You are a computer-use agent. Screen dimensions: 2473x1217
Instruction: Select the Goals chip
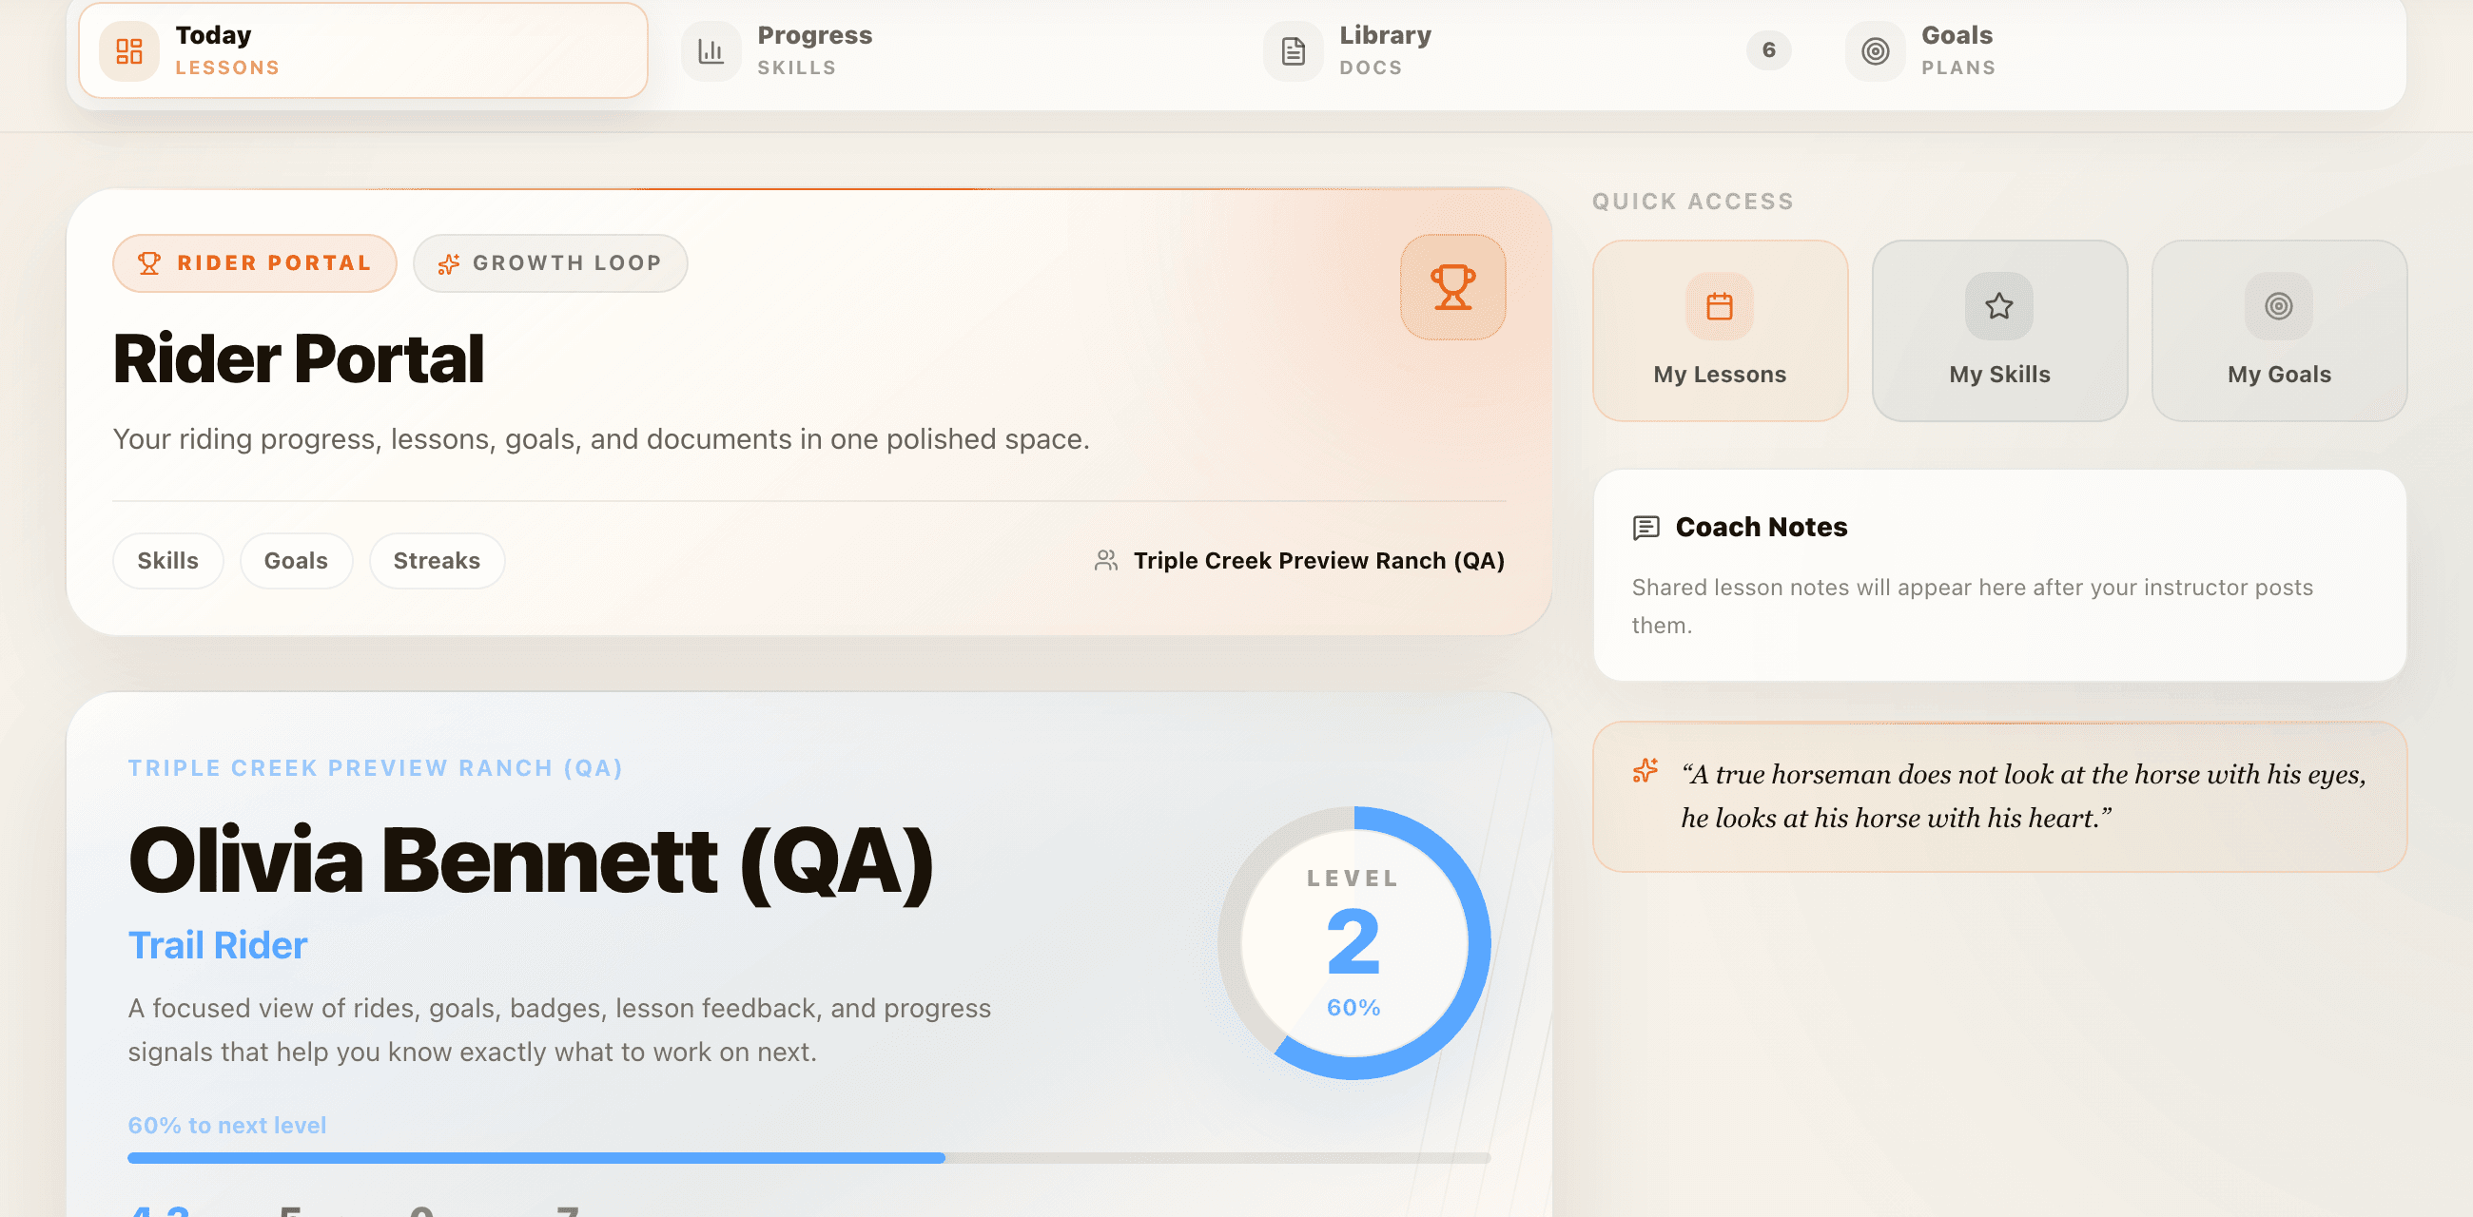click(296, 561)
